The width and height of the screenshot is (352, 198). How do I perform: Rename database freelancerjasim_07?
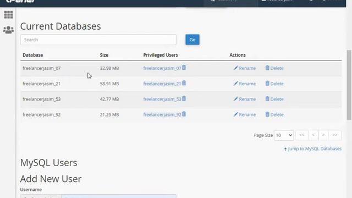(x=244, y=68)
